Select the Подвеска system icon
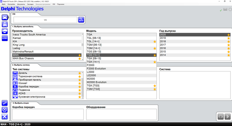Image resolution: width=232 pixels, height=126 pixels. [x=15, y=90]
